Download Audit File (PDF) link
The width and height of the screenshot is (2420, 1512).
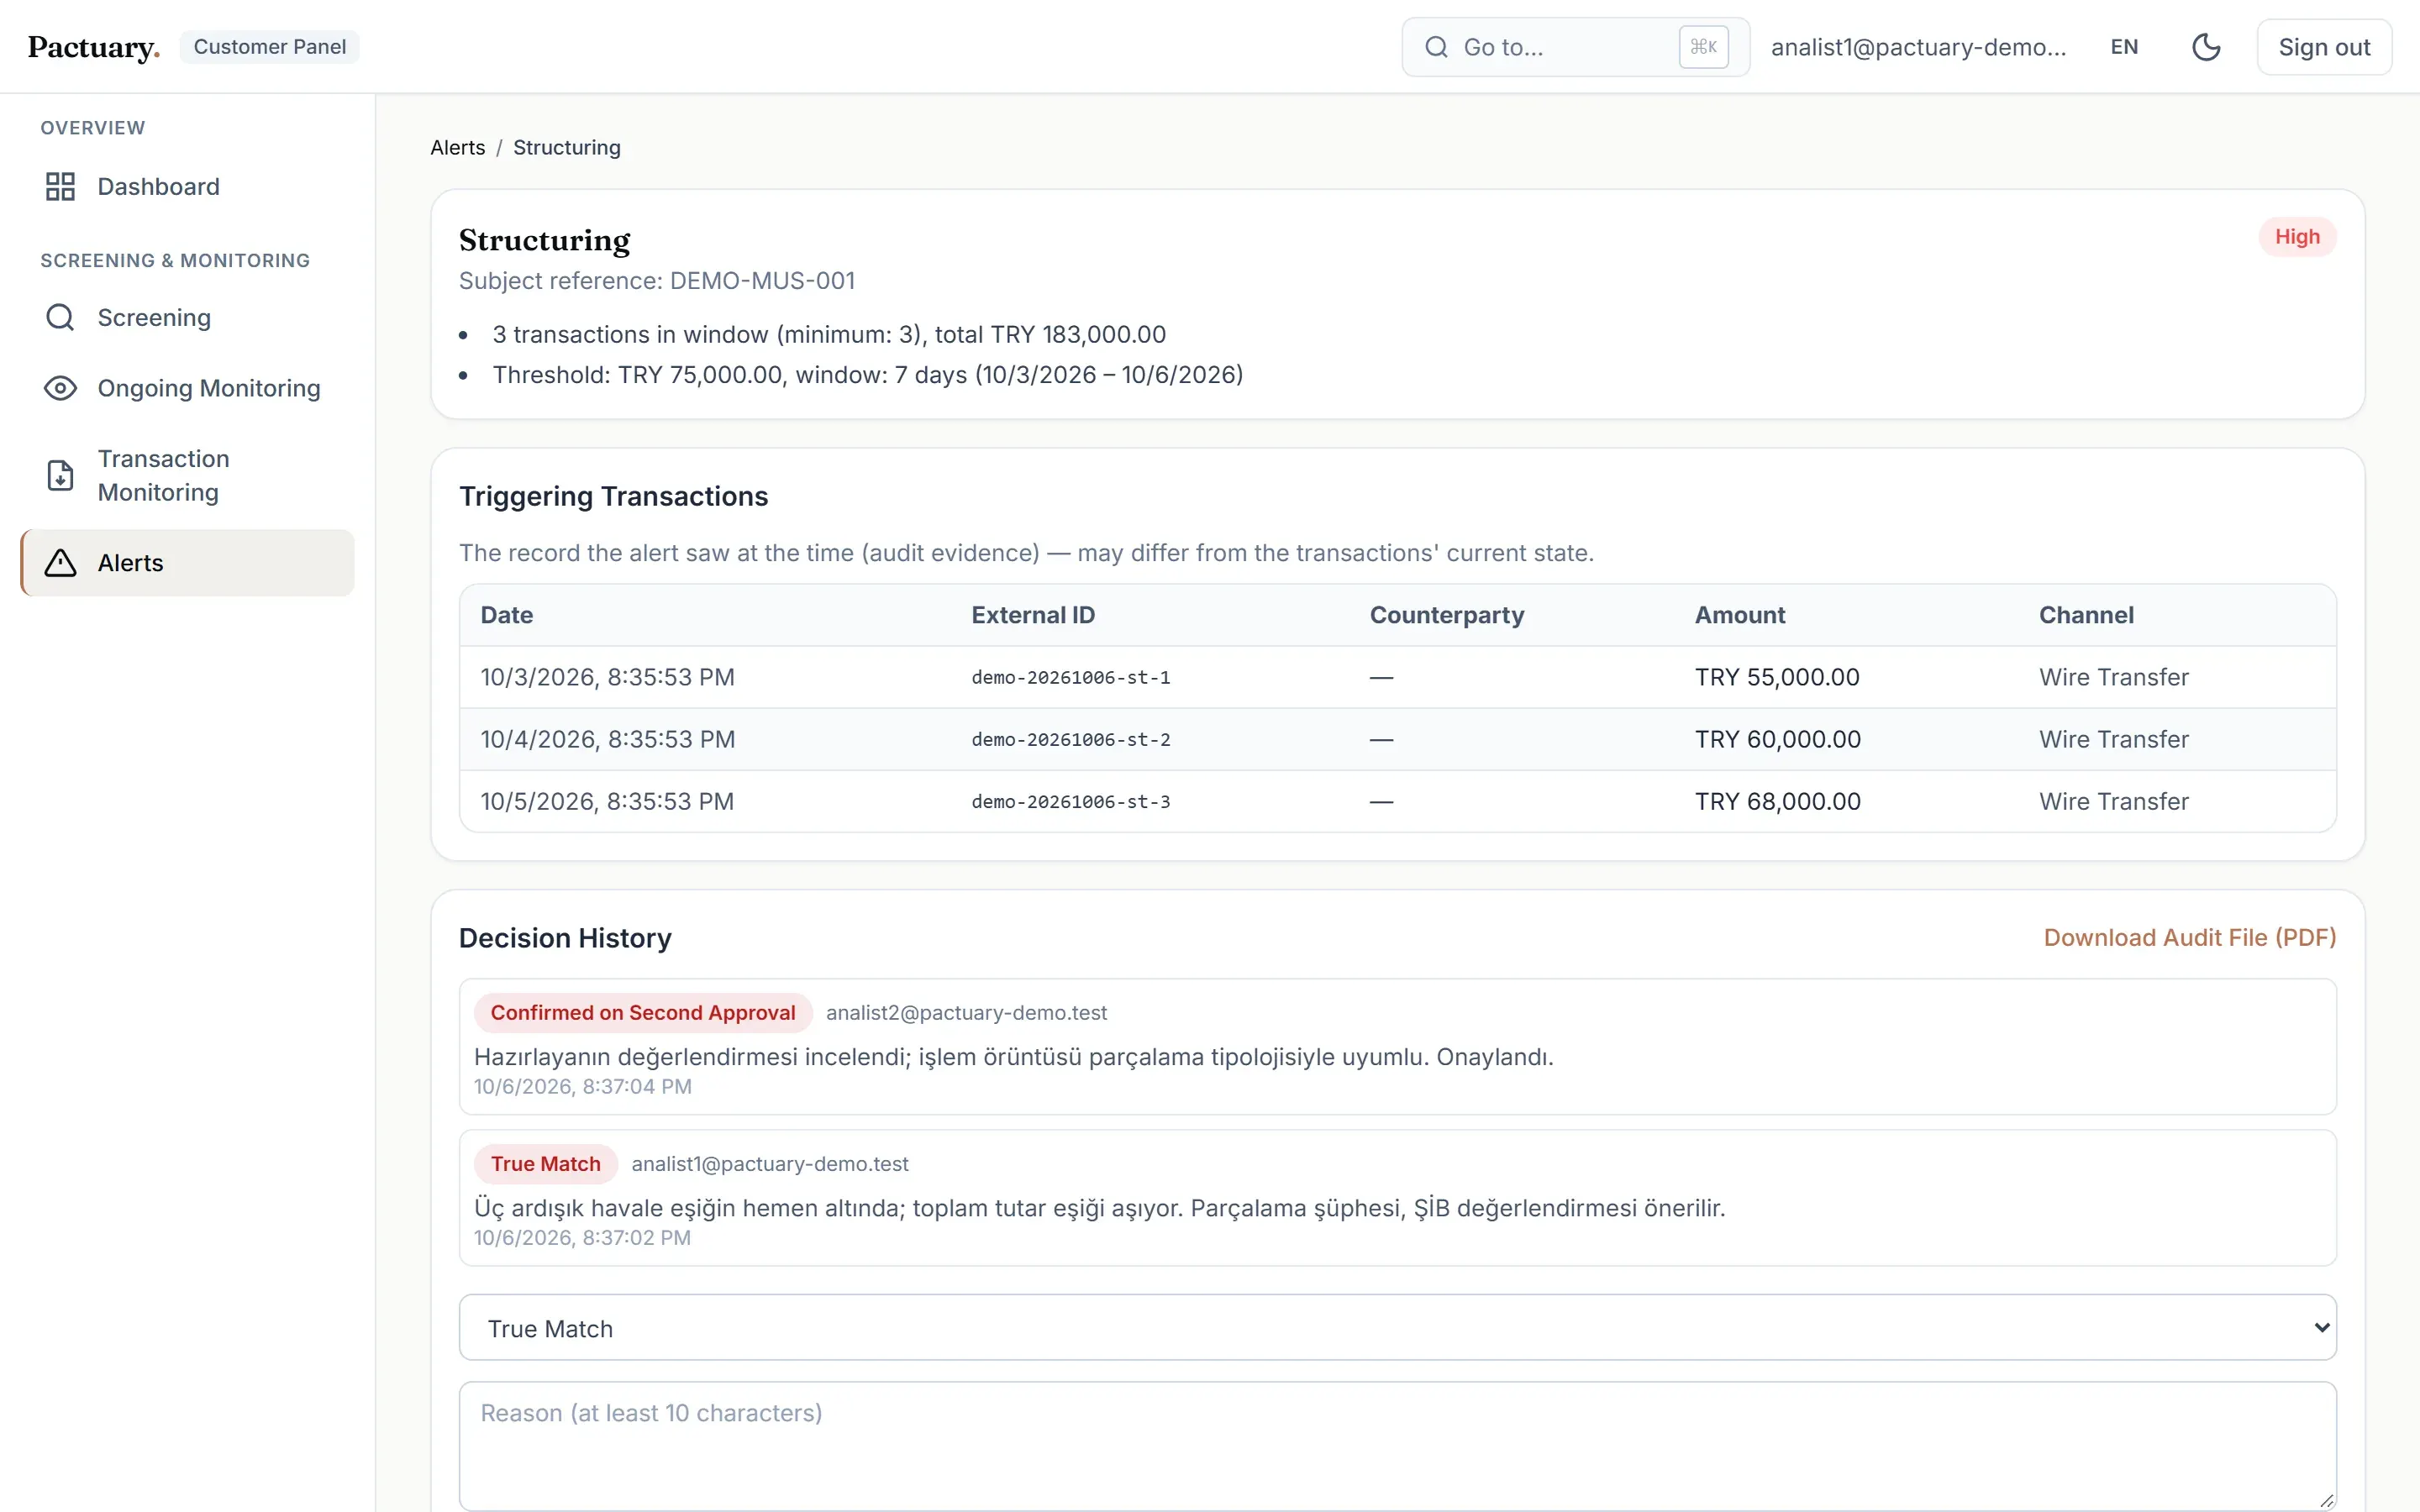tap(2189, 938)
